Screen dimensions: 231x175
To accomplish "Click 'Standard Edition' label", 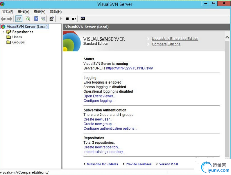I will tap(96, 44).
